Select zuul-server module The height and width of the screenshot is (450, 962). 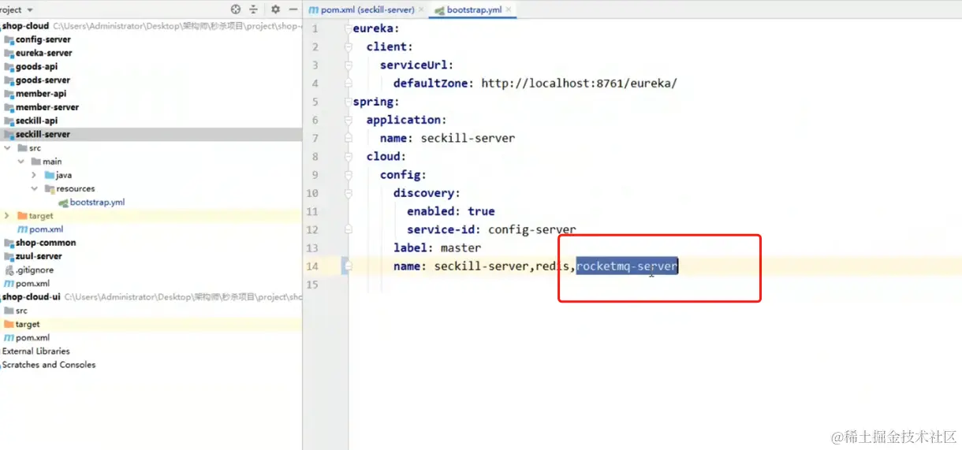tap(38, 256)
